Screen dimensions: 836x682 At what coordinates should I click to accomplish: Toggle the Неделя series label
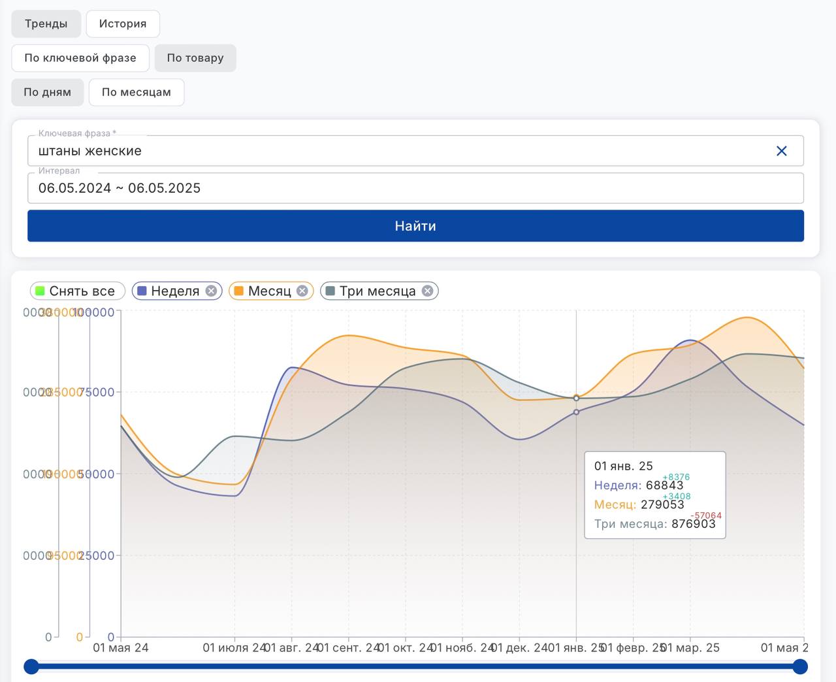click(175, 291)
